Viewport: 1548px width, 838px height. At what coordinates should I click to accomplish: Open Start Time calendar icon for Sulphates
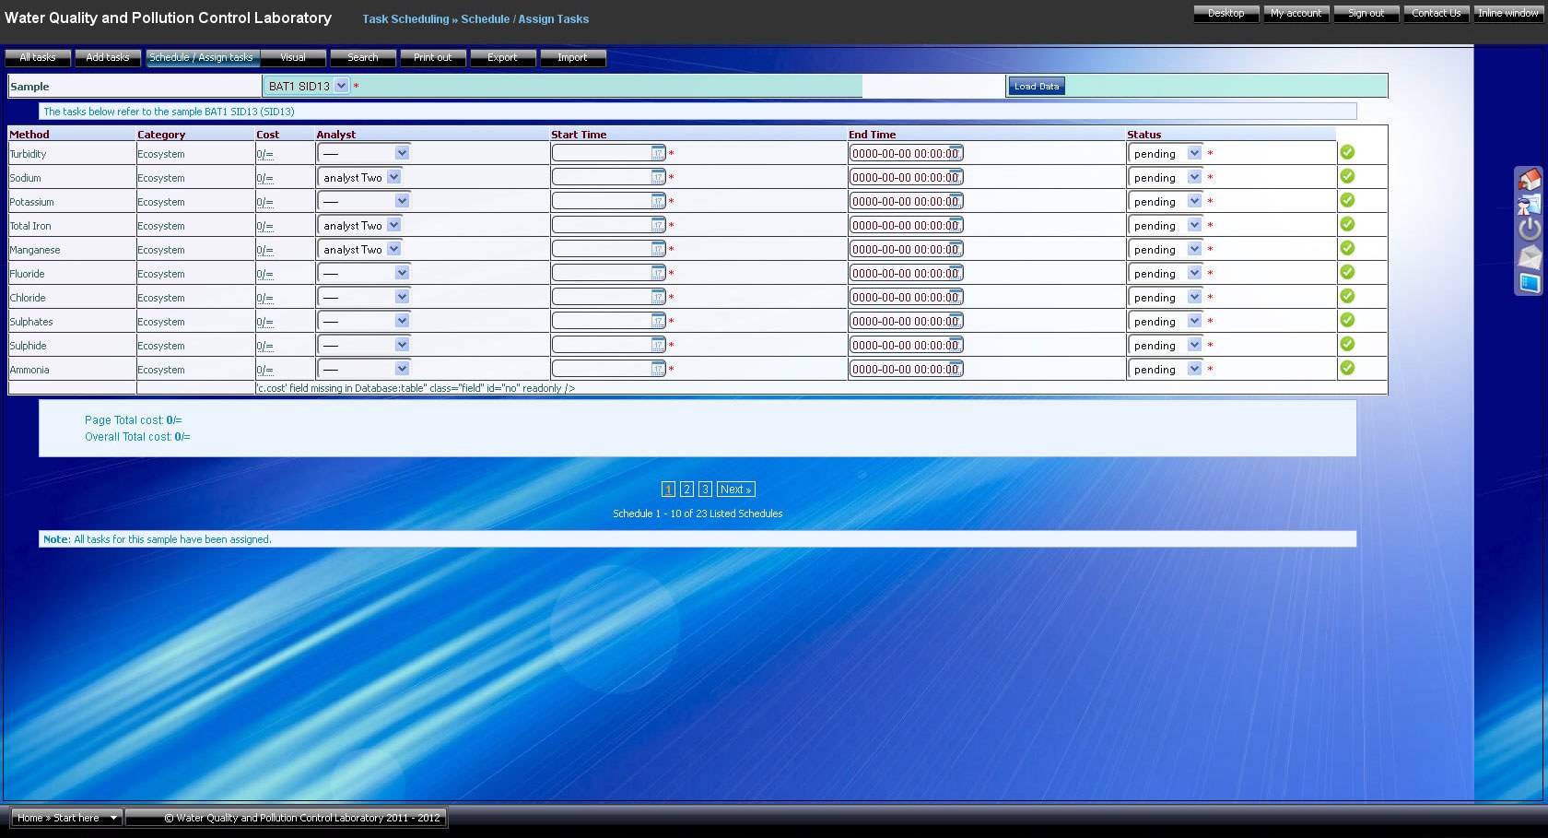click(658, 321)
